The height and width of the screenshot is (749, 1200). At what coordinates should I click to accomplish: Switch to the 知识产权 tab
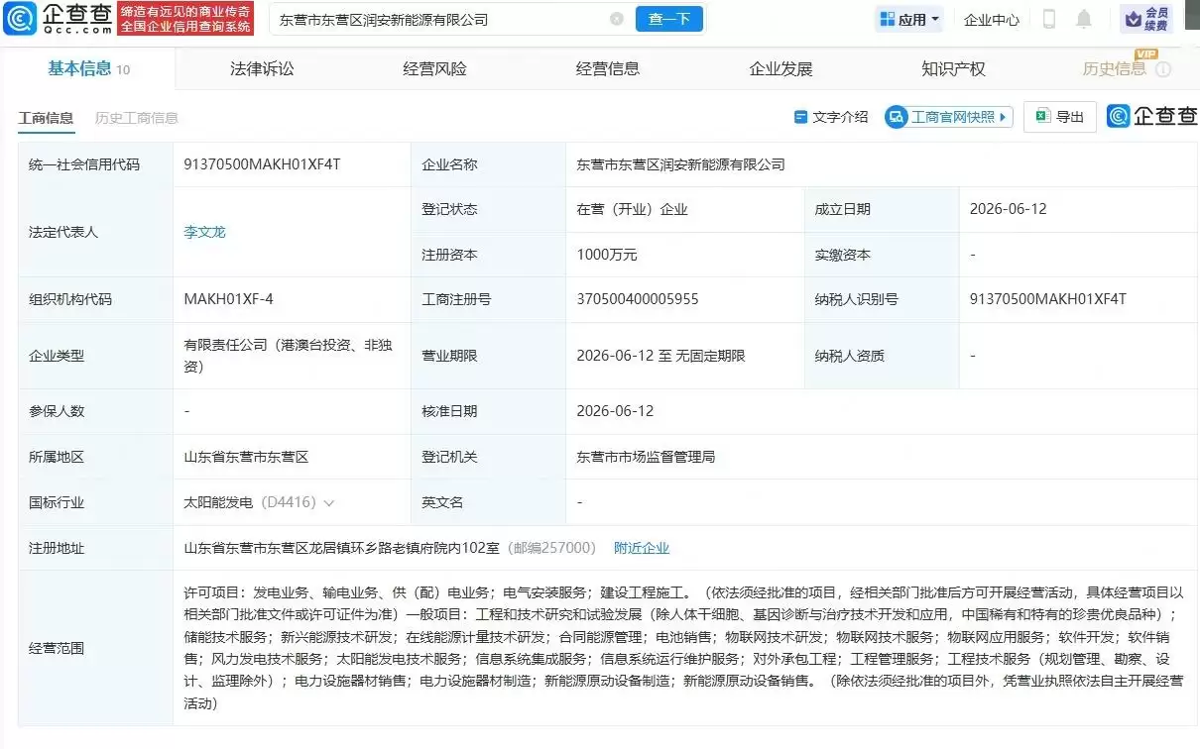tap(953, 68)
